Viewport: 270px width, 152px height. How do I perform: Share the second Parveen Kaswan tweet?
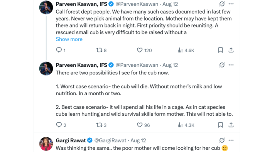(231, 125)
